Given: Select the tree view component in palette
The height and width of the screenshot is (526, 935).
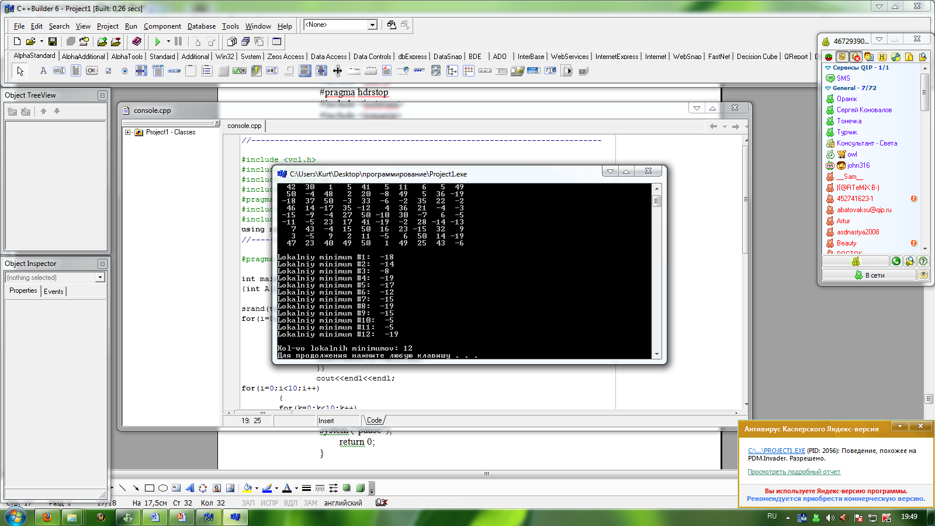Looking at the screenshot, I should 452,71.
